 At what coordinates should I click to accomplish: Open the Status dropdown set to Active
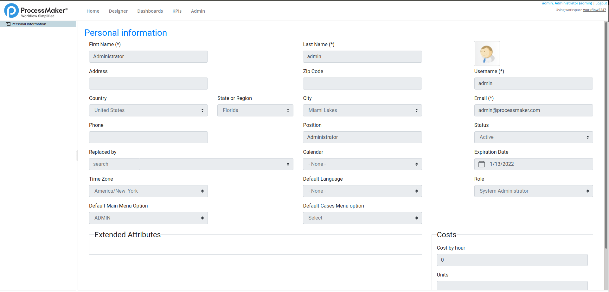[533, 137]
